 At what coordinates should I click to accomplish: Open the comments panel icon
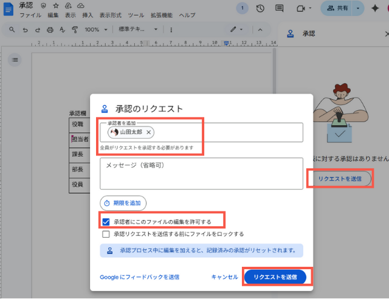(279, 8)
